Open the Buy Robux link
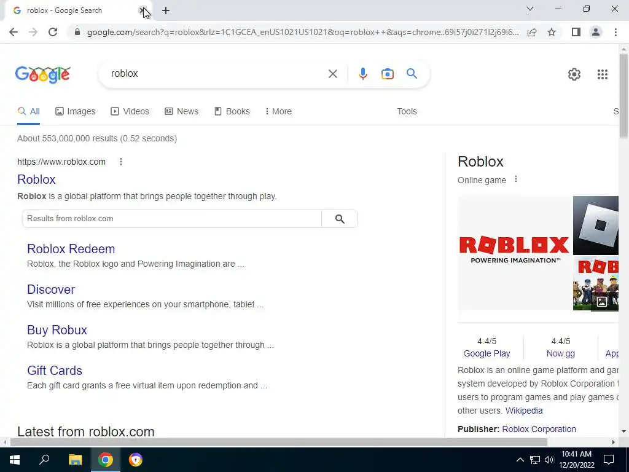The width and height of the screenshot is (629, 472). pos(57,330)
